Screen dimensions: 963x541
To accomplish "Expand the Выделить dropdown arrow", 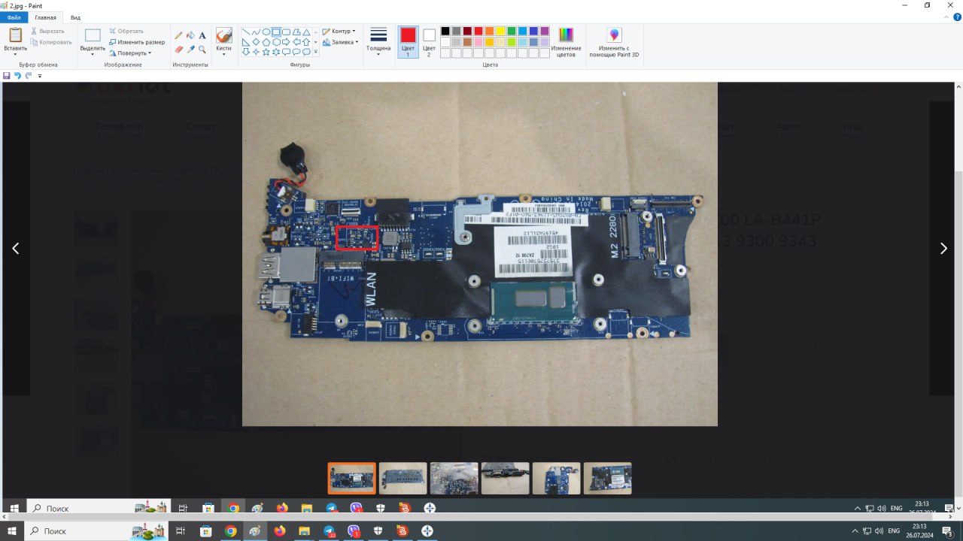I will click(x=93, y=53).
